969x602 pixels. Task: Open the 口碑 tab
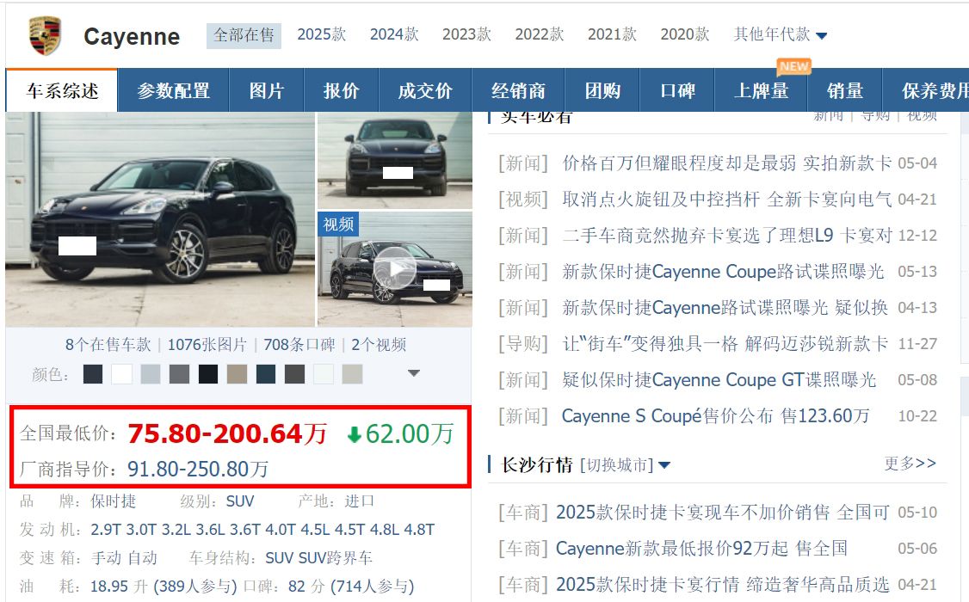[677, 91]
